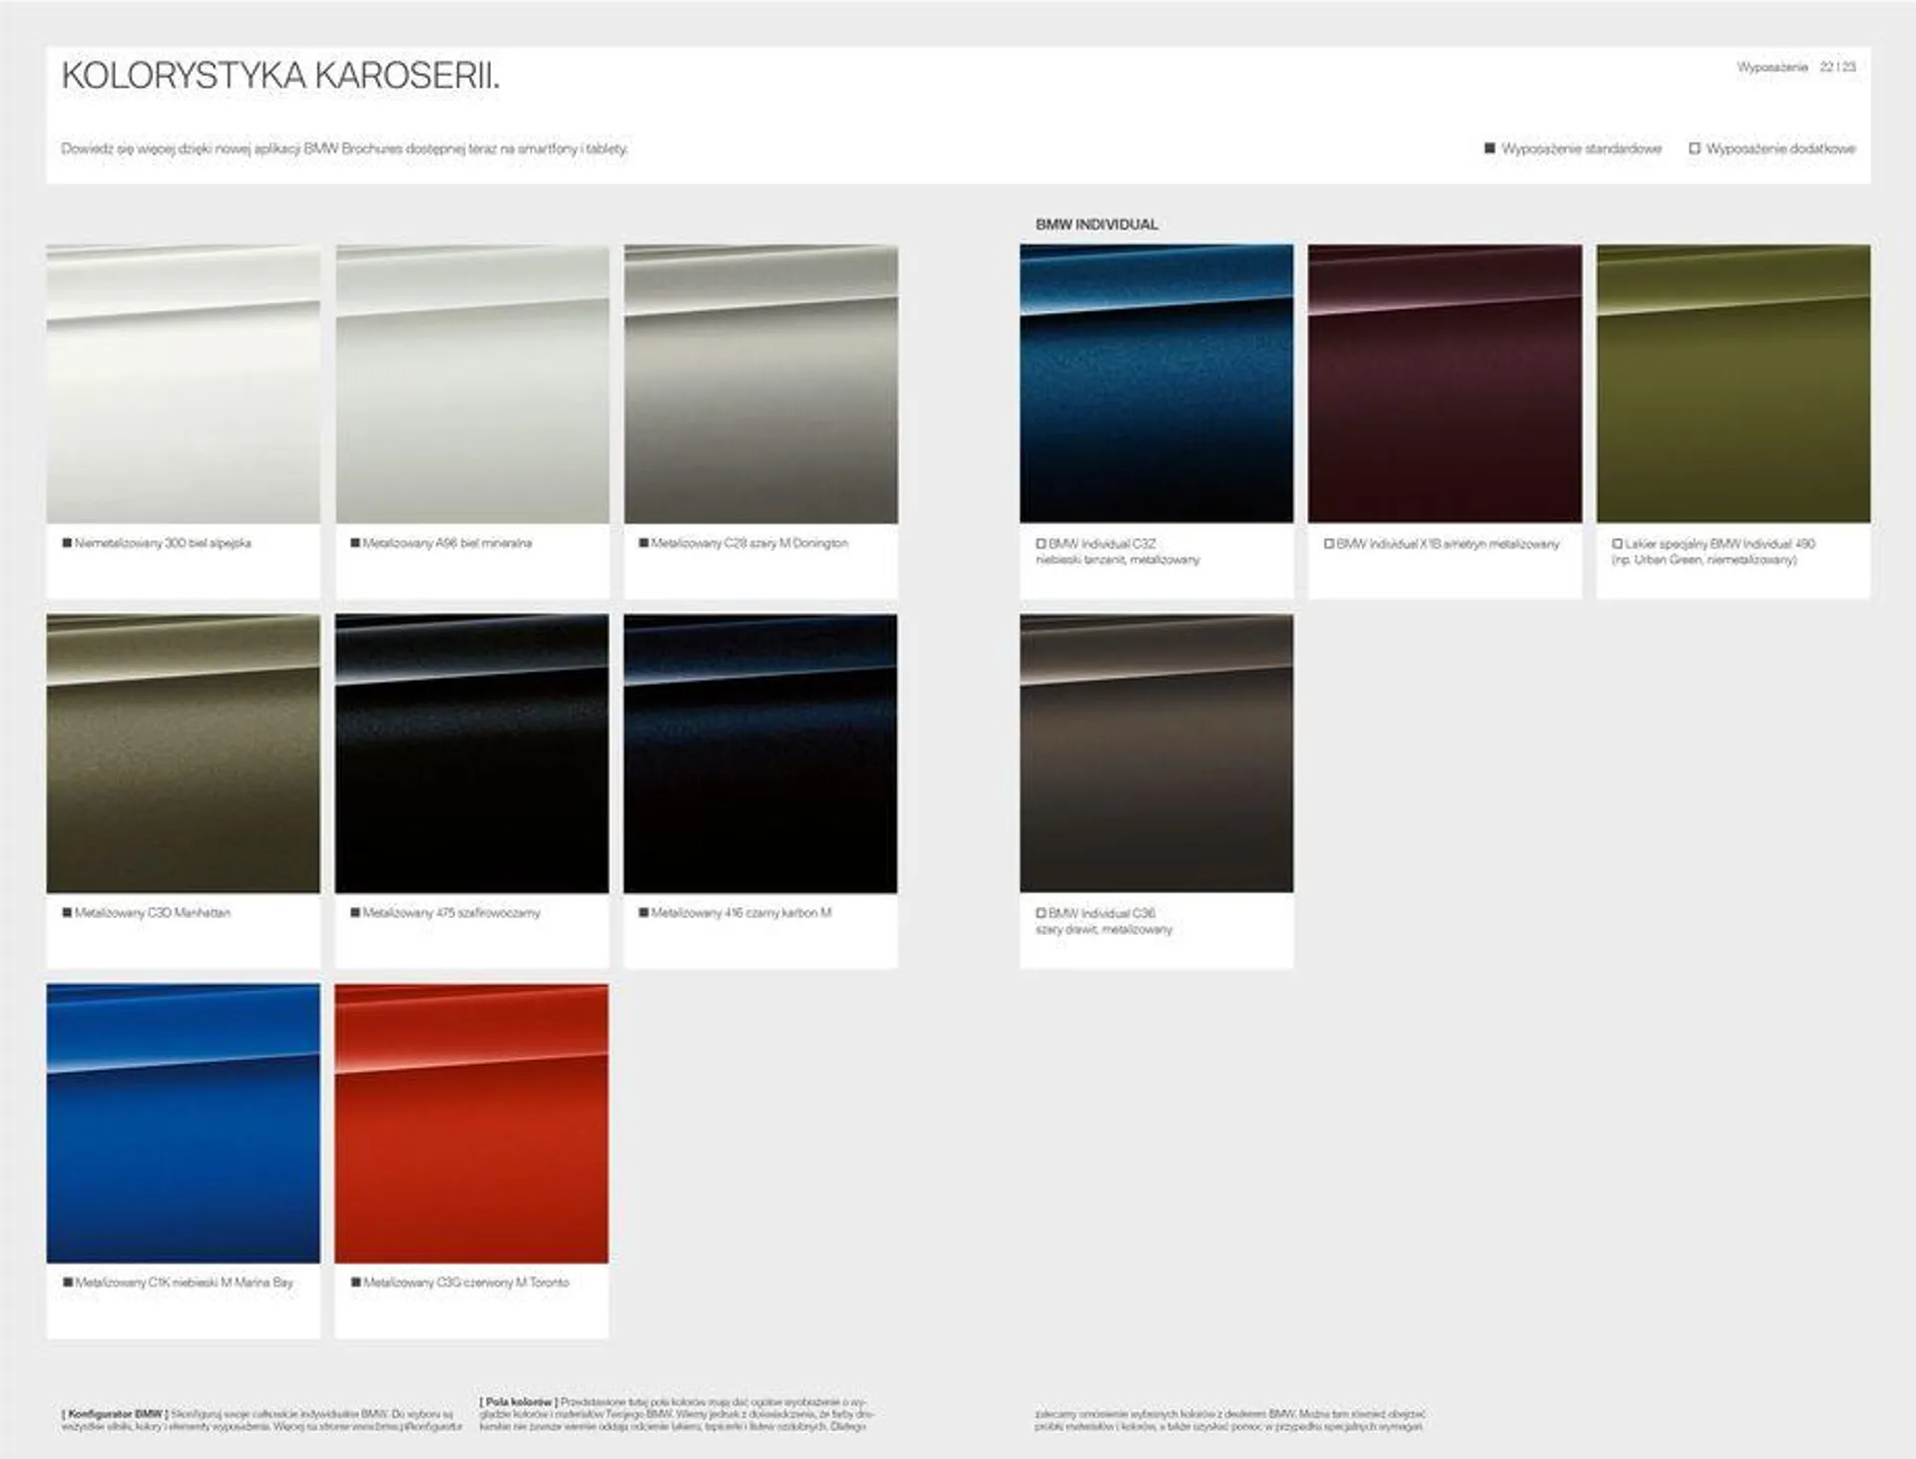
Task: Click the 'KOLORYSTYKA KAROSERII.' page title
Action: pyautogui.click(x=281, y=76)
